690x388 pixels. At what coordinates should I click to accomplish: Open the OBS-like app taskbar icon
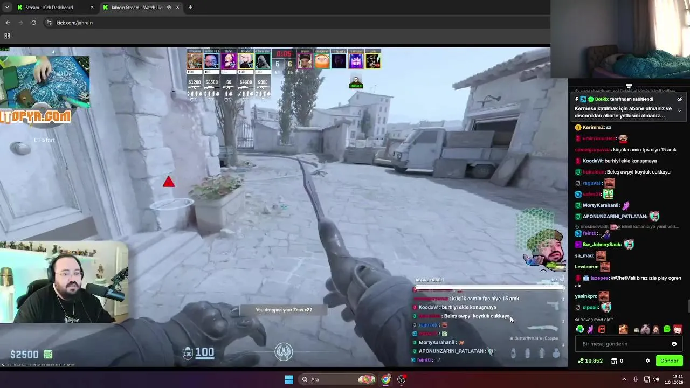pos(402,379)
